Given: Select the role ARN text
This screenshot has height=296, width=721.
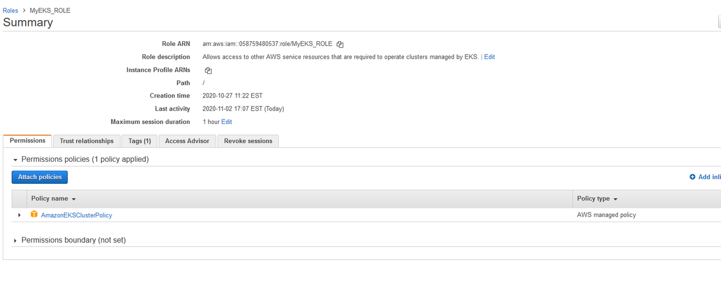Looking at the screenshot, I should [x=268, y=44].
